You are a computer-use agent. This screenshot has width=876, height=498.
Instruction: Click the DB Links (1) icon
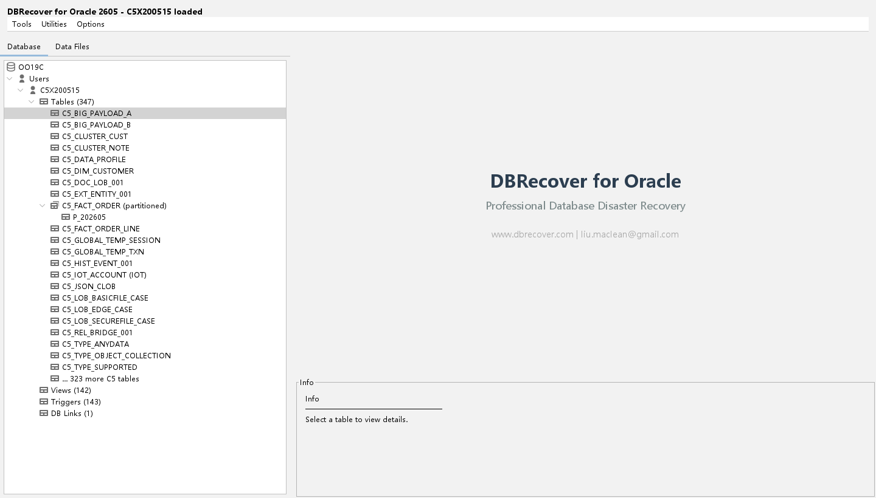[x=44, y=414]
